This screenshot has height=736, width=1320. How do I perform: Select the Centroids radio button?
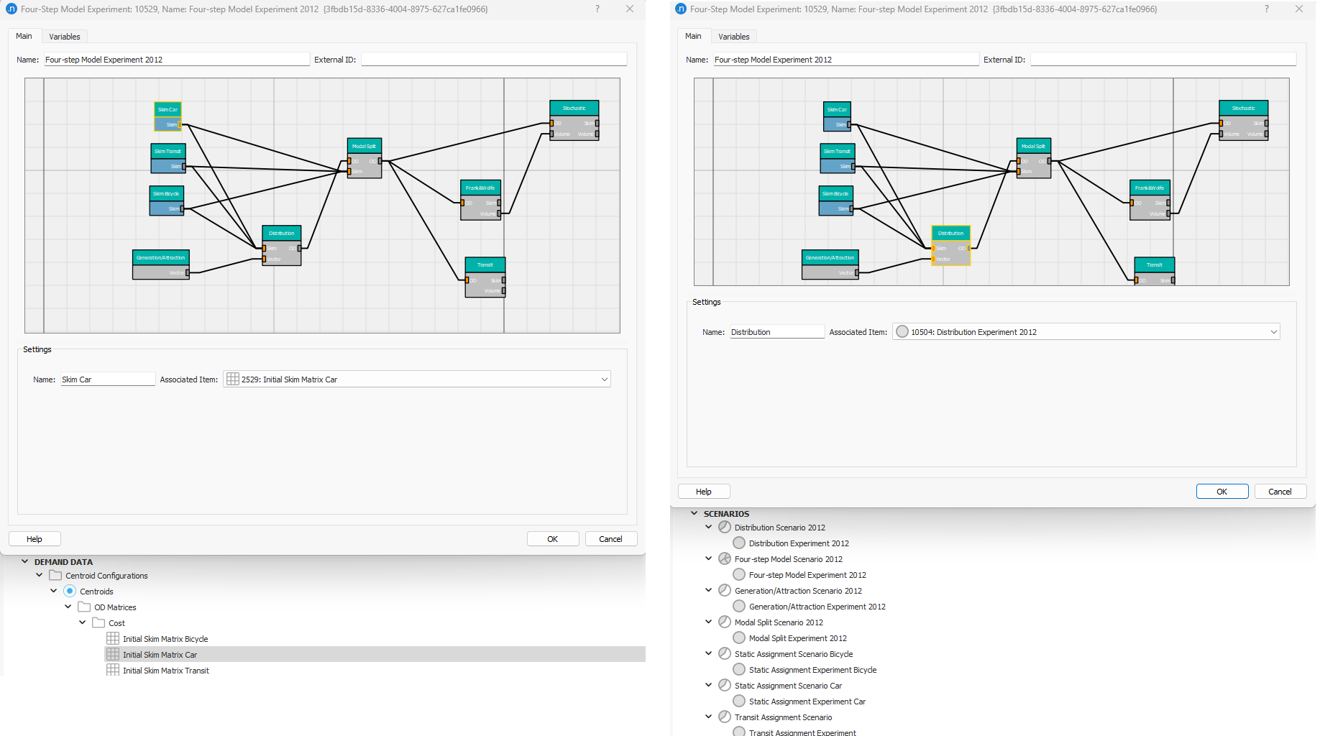click(70, 591)
